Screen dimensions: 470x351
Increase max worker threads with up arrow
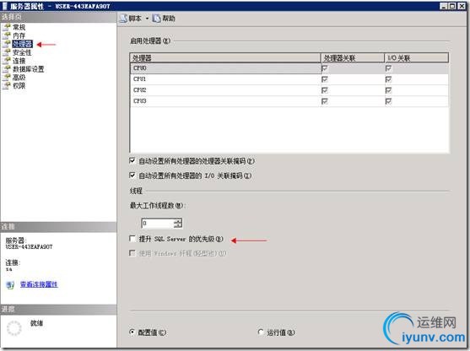click(x=178, y=221)
